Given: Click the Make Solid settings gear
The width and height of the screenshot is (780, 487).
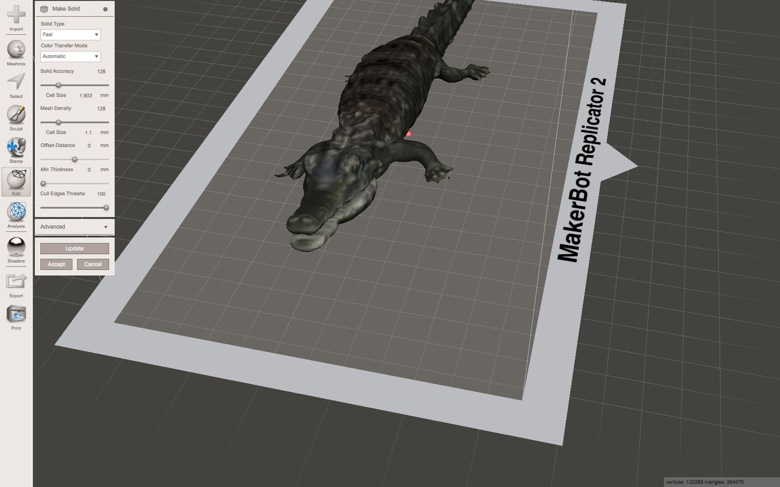Looking at the screenshot, I should [x=105, y=9].
